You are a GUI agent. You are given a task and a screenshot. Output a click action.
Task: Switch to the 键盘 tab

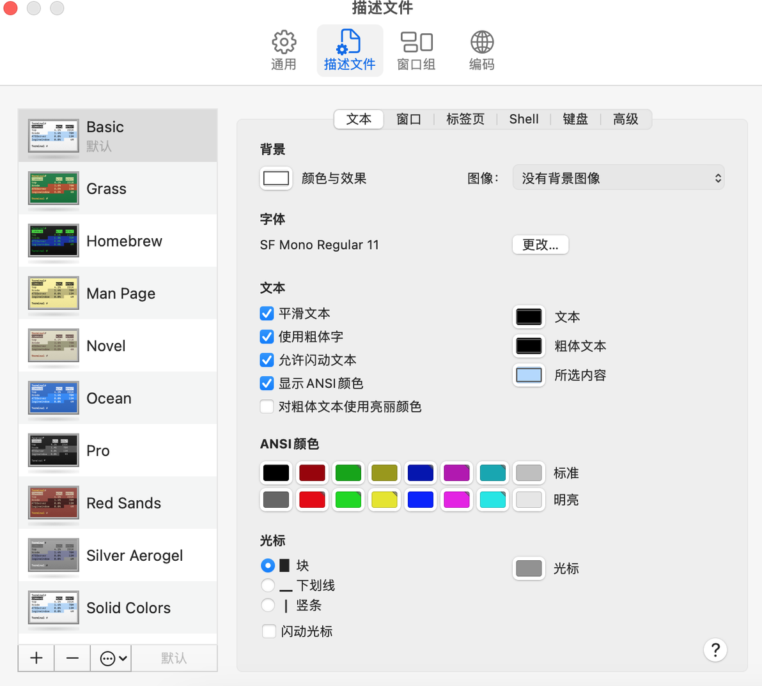[x=575, y=119]
